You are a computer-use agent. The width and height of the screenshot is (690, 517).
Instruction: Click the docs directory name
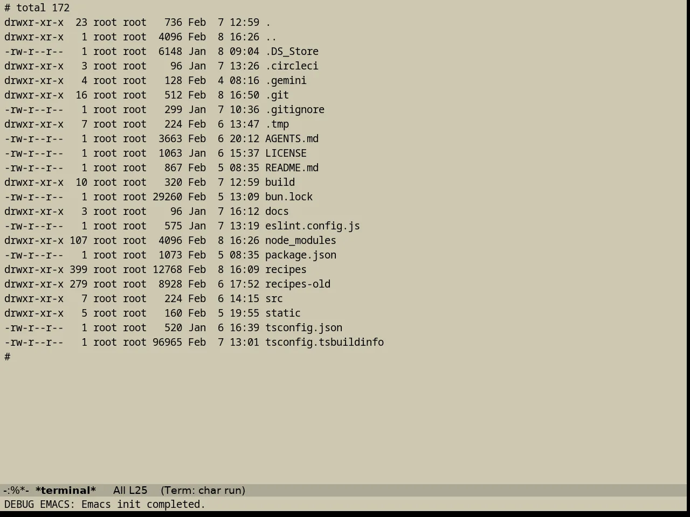(x=277, y=212)
